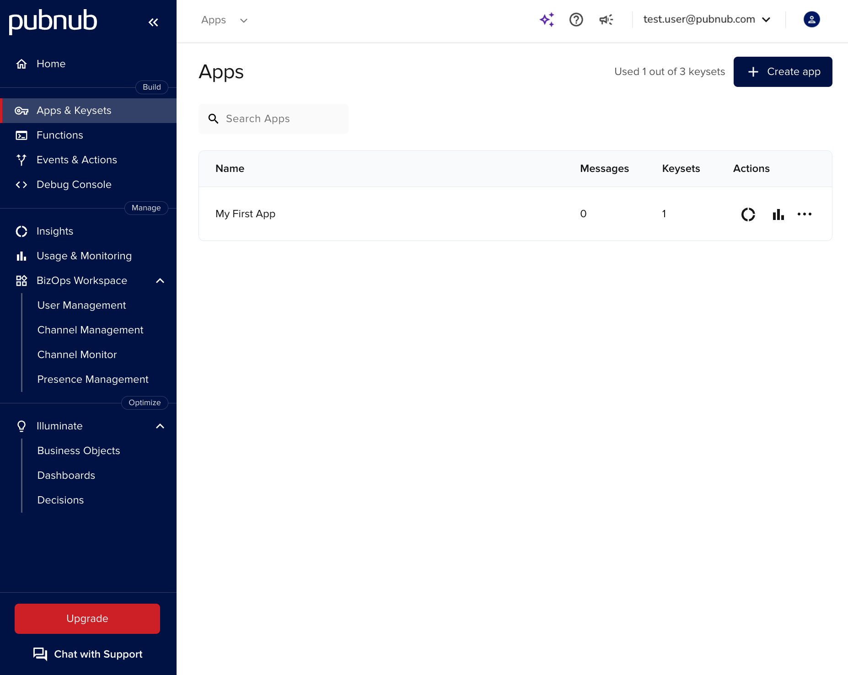Click the Search Apps field
This screenshot has height=675, width=848.
pos(273,118)
